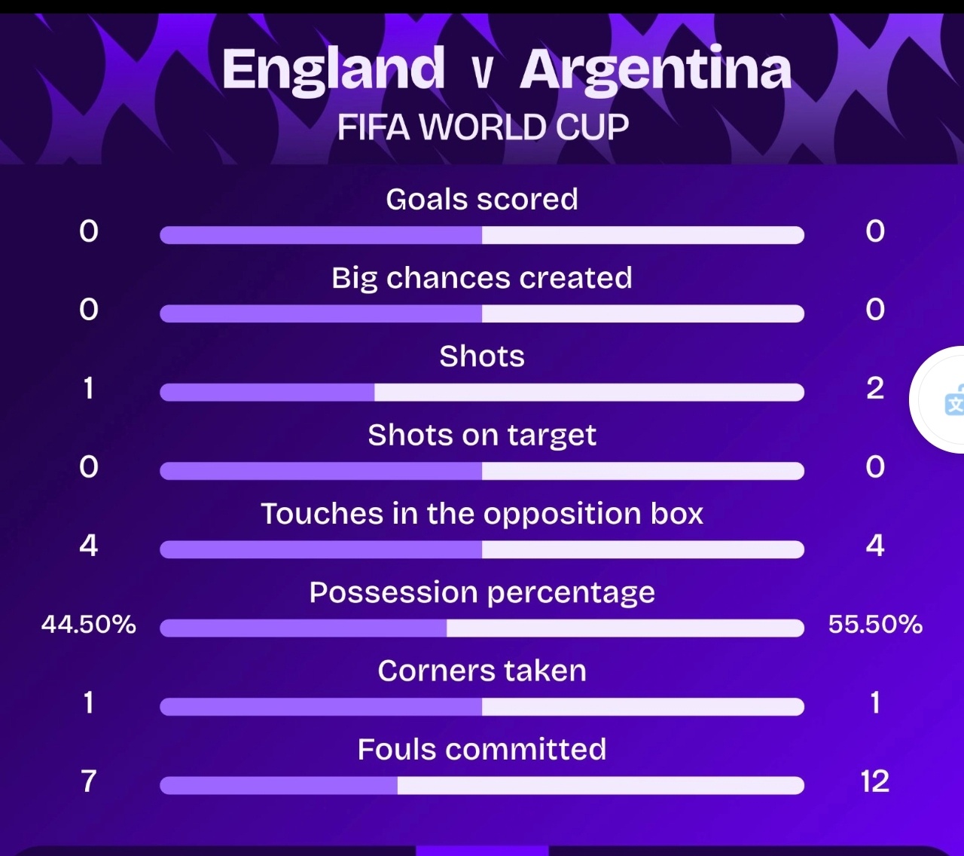Click England's 44.50% possession value
Image resolution: width=964 pixels, height=856 pixels.
[89, 624]
